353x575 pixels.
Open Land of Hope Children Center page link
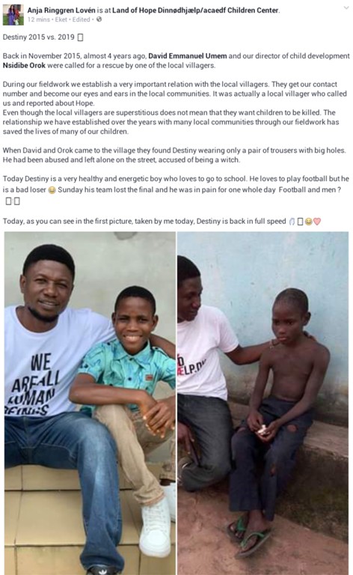(x=195, y=10)
